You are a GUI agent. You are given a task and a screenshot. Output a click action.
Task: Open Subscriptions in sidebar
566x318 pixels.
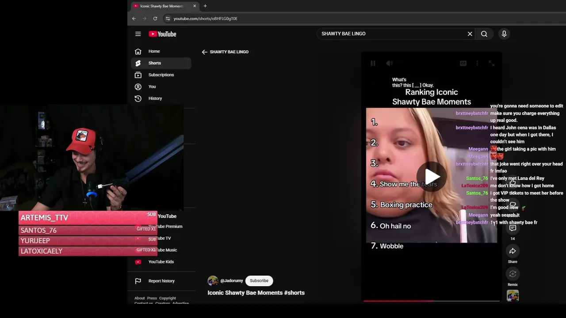[161, 75]
